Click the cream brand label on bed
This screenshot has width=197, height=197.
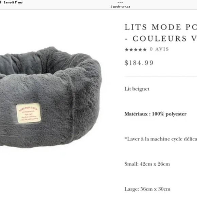(29, 113)
